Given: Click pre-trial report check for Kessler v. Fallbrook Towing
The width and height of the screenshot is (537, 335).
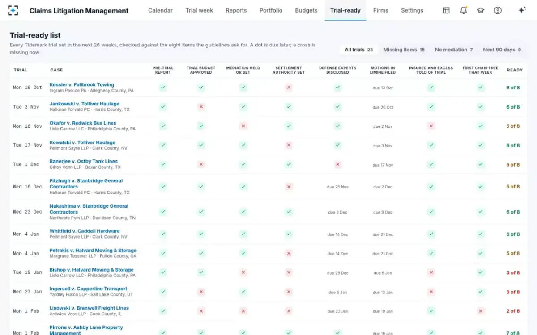Looking at the screenshot, I should tap(163, 88).
